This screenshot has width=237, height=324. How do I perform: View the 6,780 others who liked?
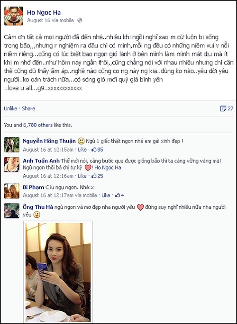click(x=38, y=125)
